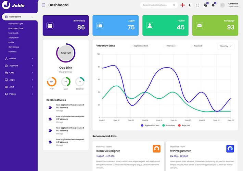Toggle the Interviews series checkbox
The image size is (243, 171).
click(165, 46)
